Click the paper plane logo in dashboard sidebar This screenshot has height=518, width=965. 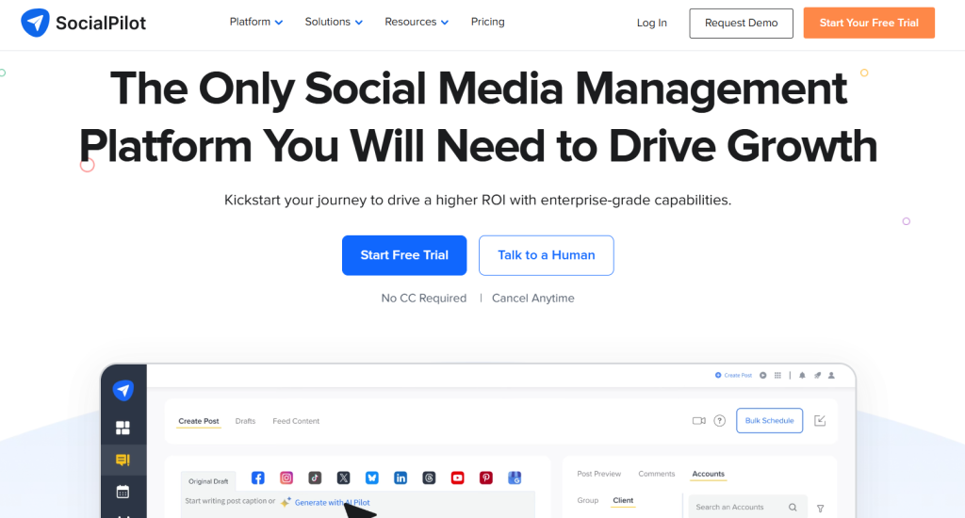click(123, 390)
